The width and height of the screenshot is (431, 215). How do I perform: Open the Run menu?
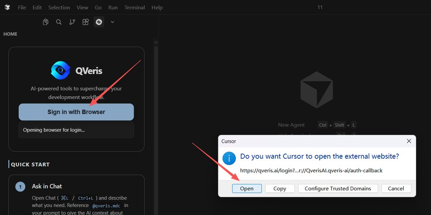(113, 8)
